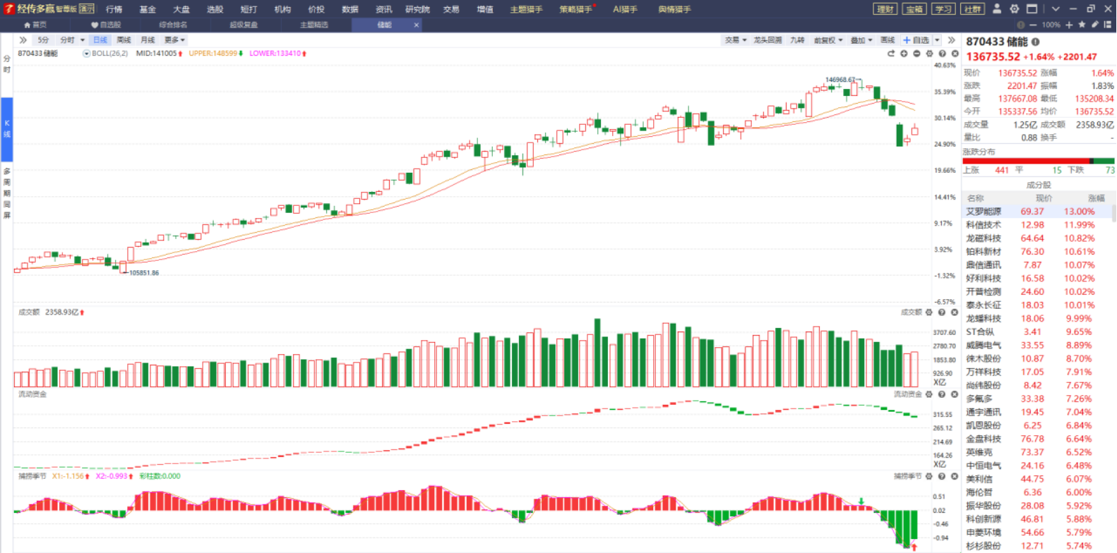Open help icon for 捕捞季节 indicator panel
1117x553 pixels.
[x=942, y=476]
